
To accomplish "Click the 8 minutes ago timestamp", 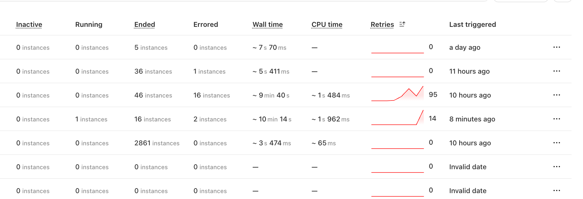I will (472, 119).
